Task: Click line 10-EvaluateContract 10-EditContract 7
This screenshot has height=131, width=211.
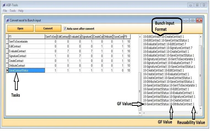Action: click(x=164, y=44)
